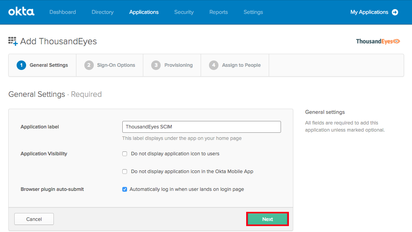Viewport: 412px width, 232px height.
Task: Open the Dashboard menu
Action: coord(63,12)
